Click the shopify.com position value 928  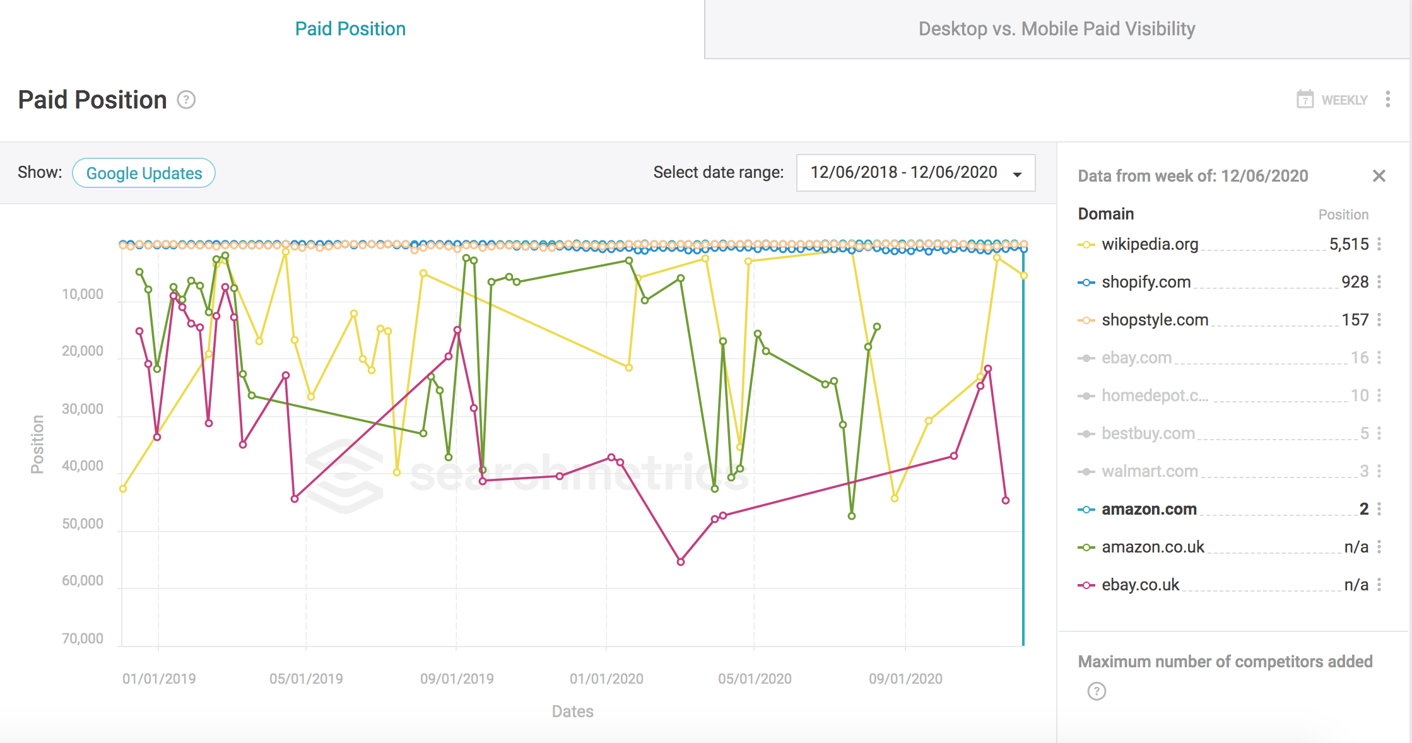[1355, 282]
